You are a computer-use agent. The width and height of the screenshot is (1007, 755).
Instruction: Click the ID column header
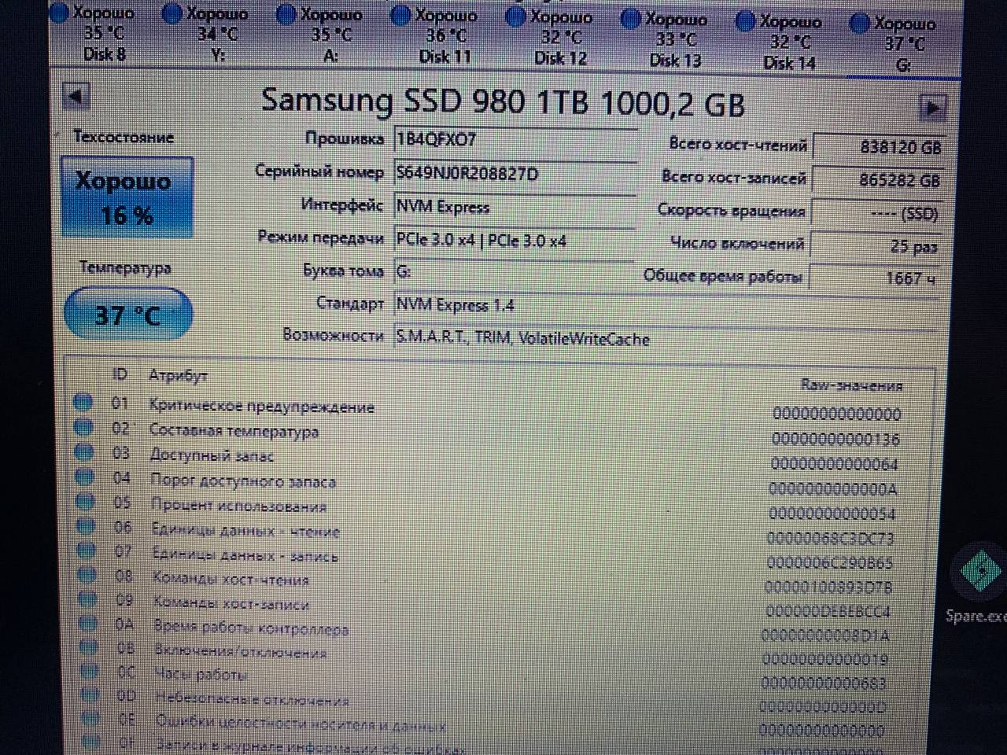[x=120, y=375]
